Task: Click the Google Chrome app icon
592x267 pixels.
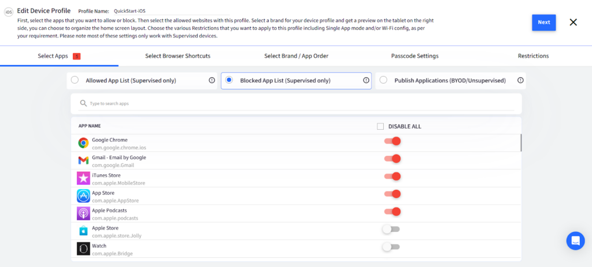Action: click(x=83, y=143)
